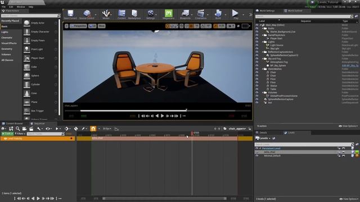360x202 pixels.
Task: Click the Build toolbar icon
Action: [x=218, y=13]
